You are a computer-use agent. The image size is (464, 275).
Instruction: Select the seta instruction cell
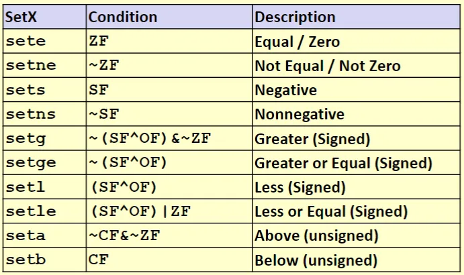[x=26, y=236]
